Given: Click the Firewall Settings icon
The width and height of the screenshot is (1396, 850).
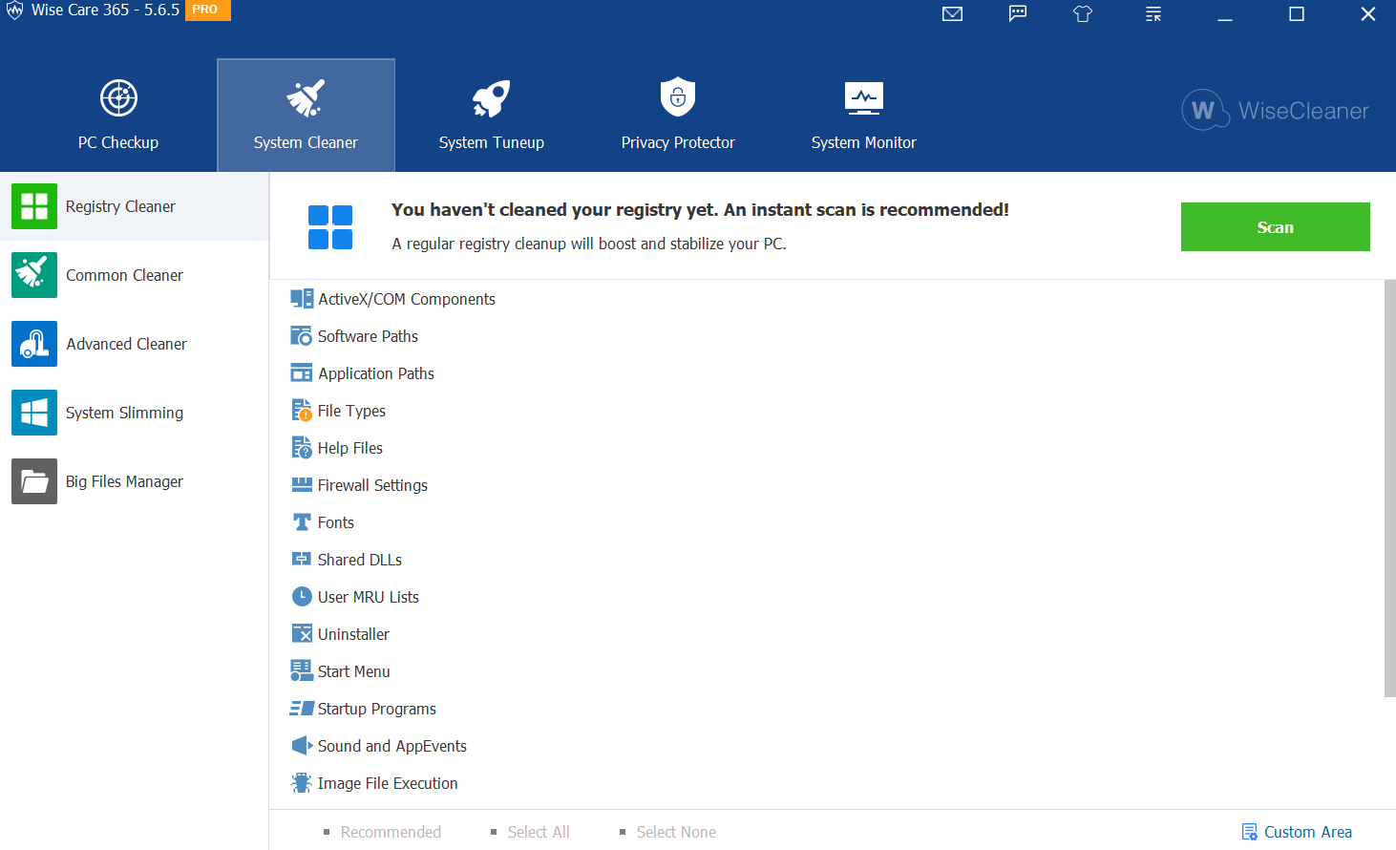Looking at the screenshot, I should pyautogui.click(x=302, y=485).
